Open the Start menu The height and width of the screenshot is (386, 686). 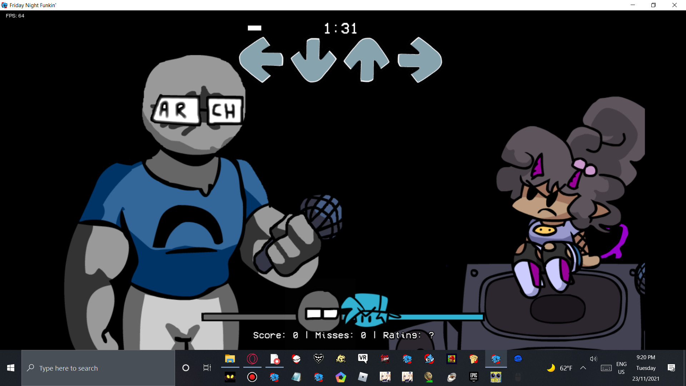(x=10, y=368)
